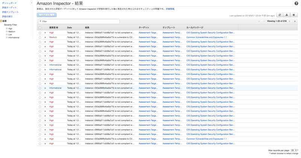Select 結果 in the sidebar
The image size is (301, 158).
[x=5, y=21]
